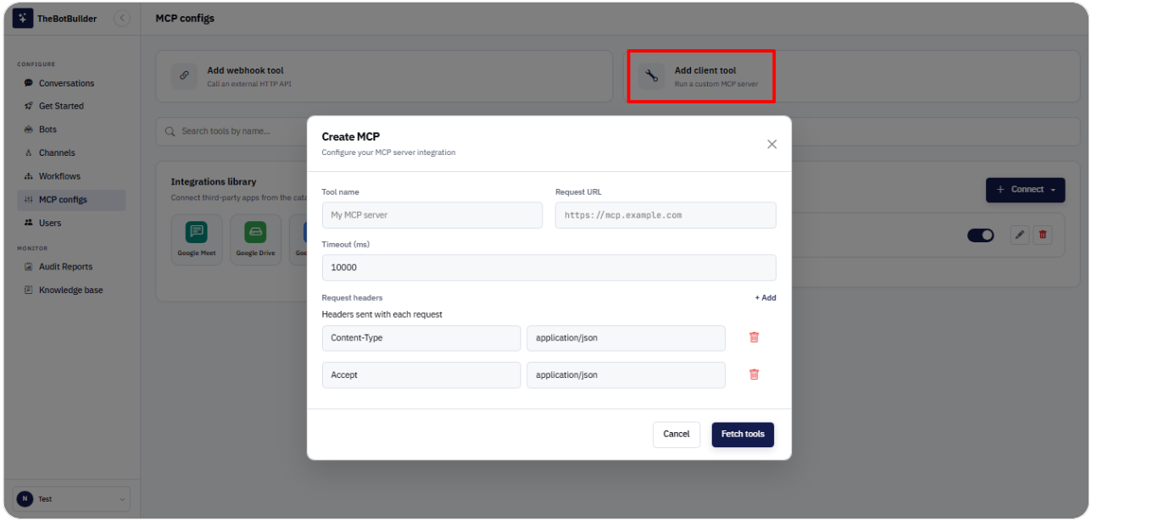Click the search magnifier icon
The width and height of the screenshot is (1158, 521).
coord(170,131)
